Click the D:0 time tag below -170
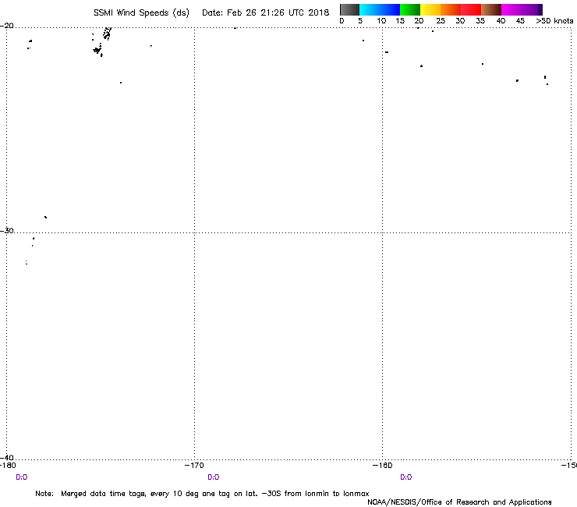 [x=214, y=477]
